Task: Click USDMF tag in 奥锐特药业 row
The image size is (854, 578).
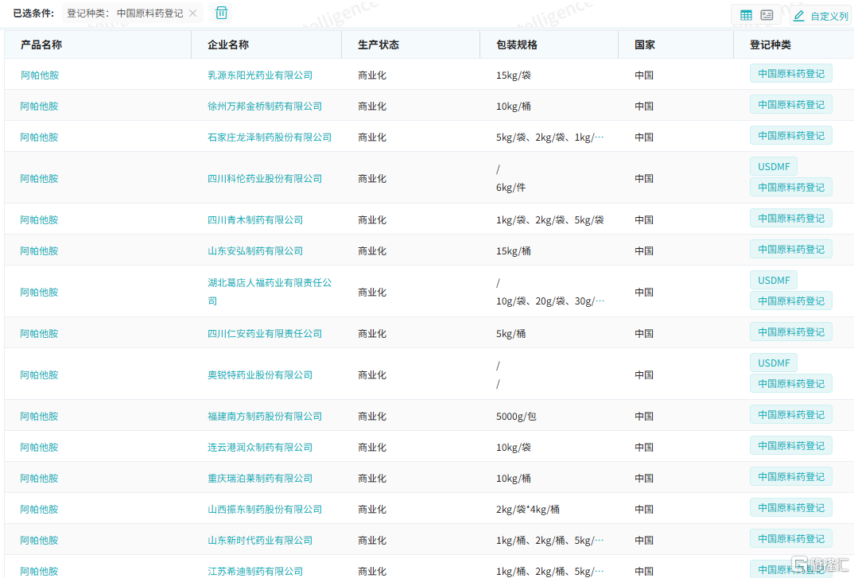Action: click(774, 363)
